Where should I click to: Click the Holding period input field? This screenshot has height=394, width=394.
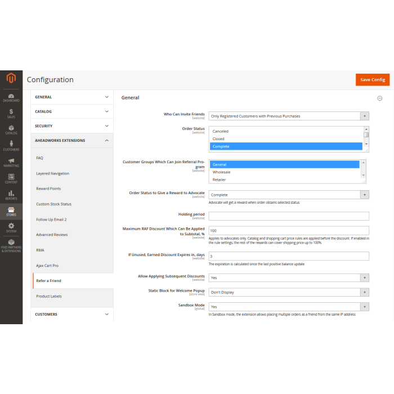(x=289, y=216)
